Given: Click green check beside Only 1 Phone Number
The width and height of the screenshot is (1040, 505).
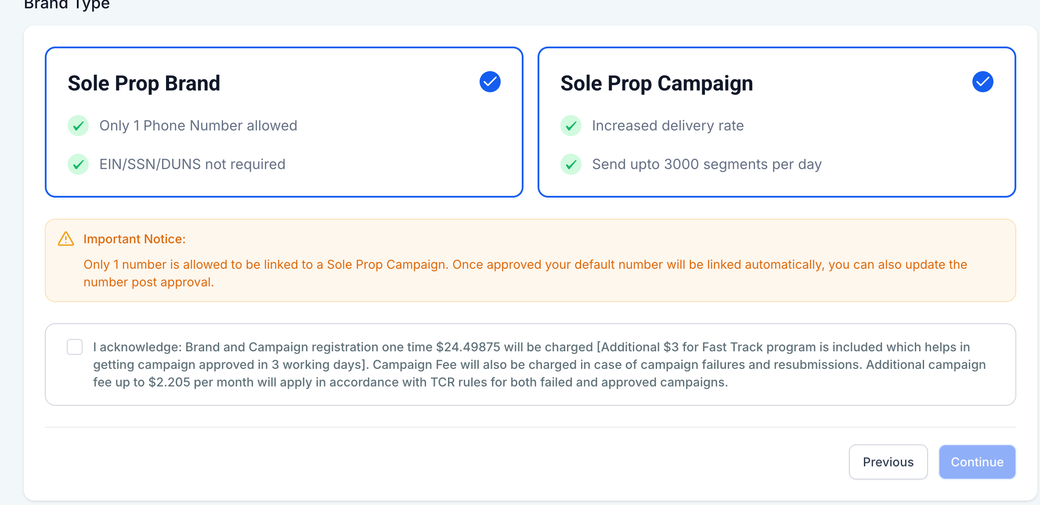Looking at the screenshot, I should pyautogui.click(x=78, y=126).
